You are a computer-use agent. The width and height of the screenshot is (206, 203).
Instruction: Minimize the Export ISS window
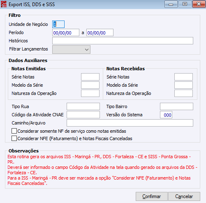(171, 4)
